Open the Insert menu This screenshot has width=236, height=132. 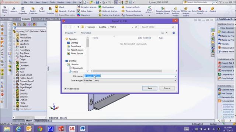[x=45, y=2]
